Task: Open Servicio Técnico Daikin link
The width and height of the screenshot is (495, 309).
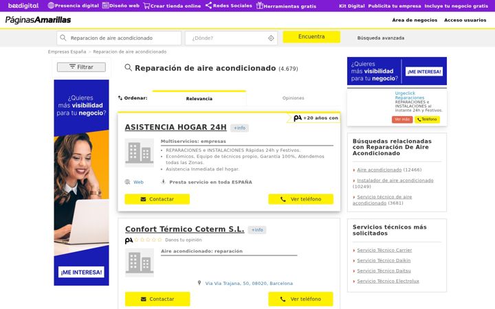Action: (384, 260)
